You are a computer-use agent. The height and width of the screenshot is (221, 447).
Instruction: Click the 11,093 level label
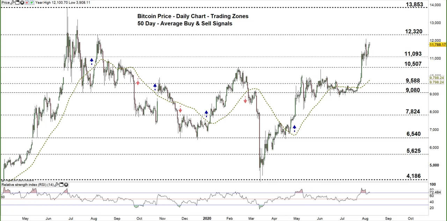413,54
